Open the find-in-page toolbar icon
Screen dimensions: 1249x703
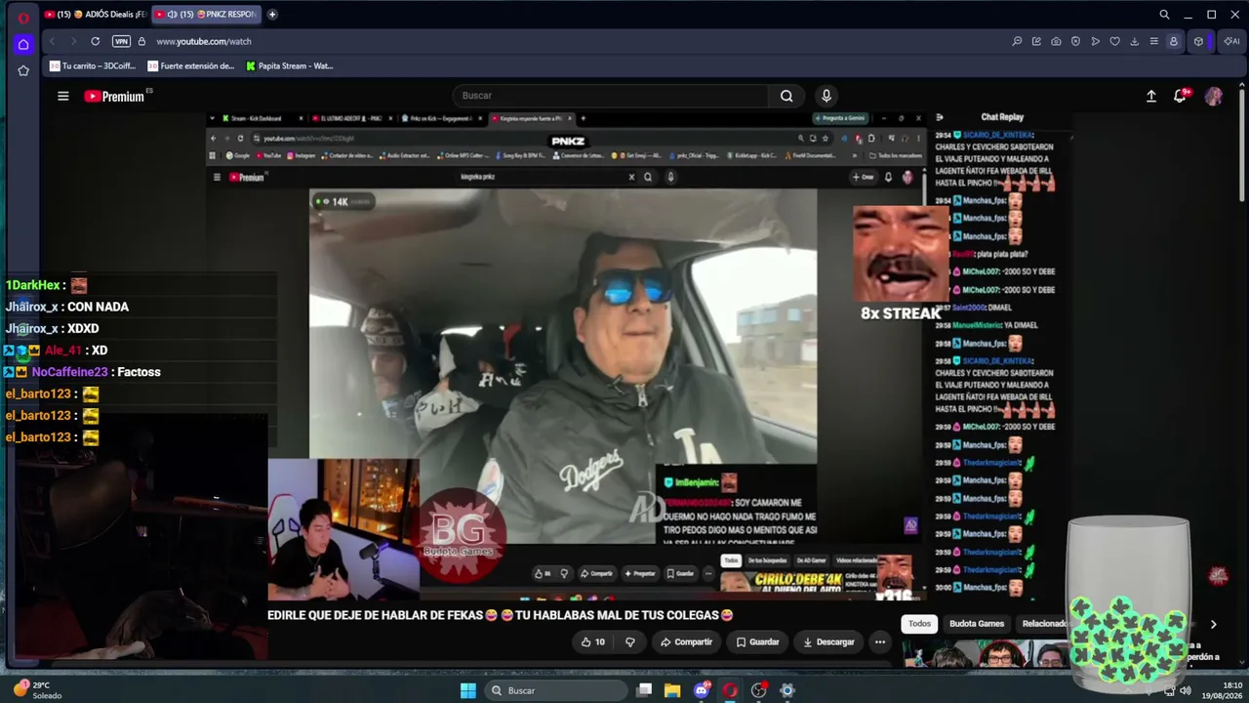pyautogui.click(x=1017, y=41)
